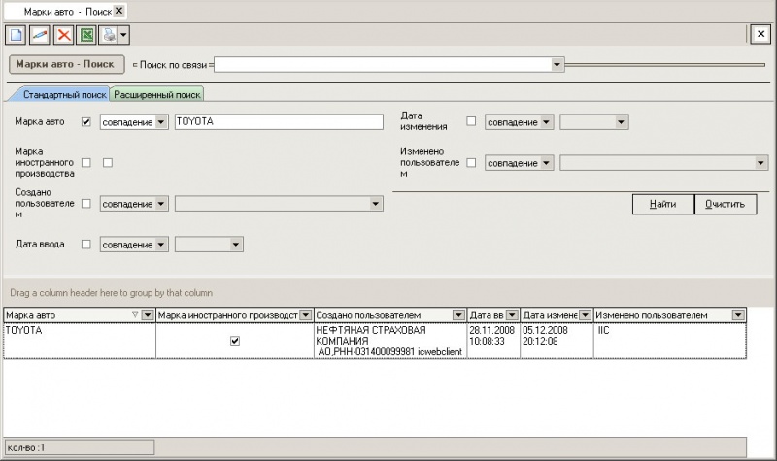Image resolution: width=777 pixels, height=461 pixels.
Task: Click the Print icon in toolbar
Action: (x=110, y=35)
